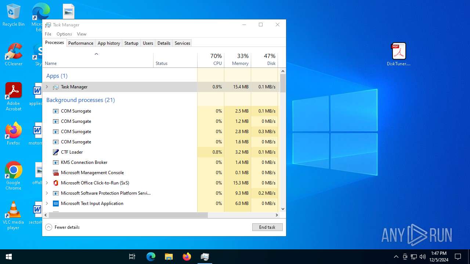
Task: Open VLC media player desktop shortcut
Action: [14, 216]
